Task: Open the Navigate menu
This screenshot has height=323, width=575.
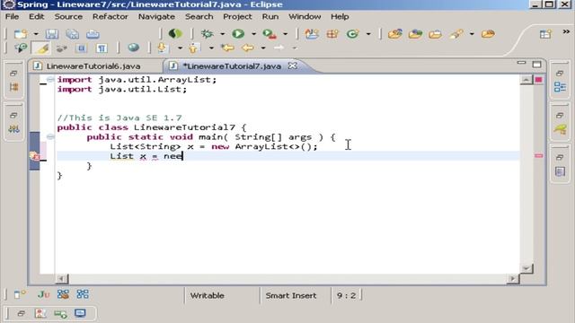Action: pyautogui.click(x=156, y=16)
